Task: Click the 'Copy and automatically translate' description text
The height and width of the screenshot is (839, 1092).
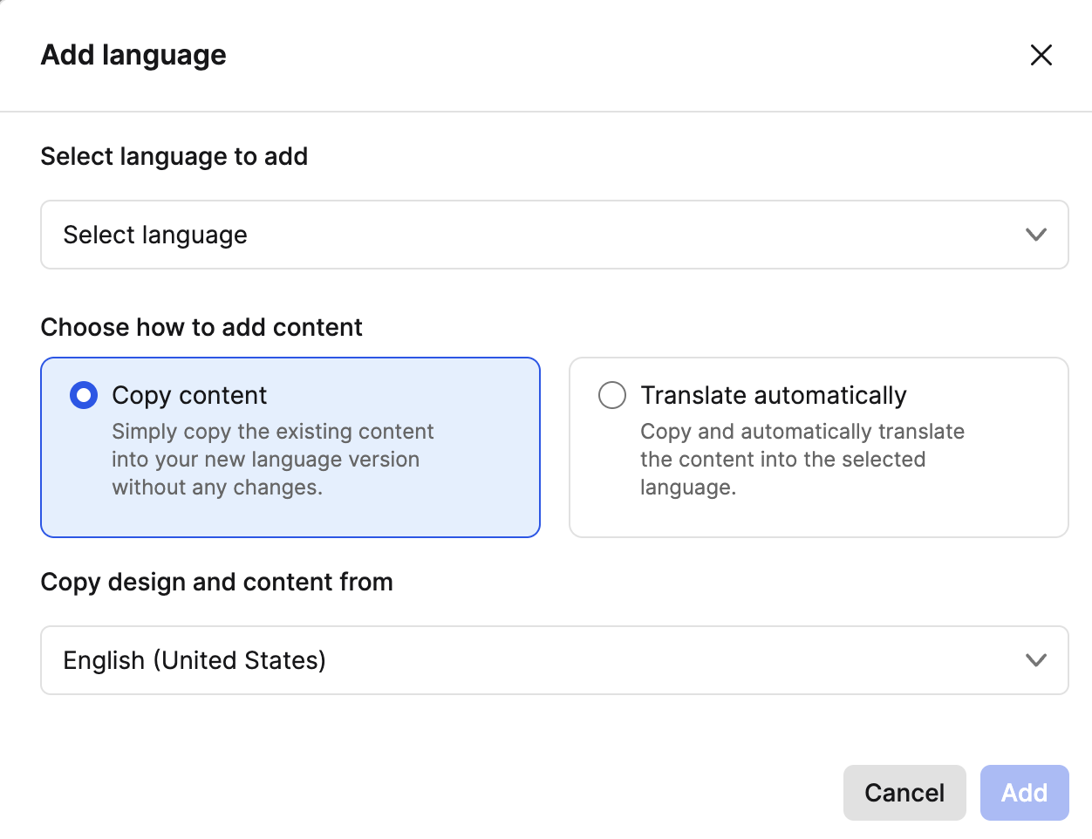Action: 802,460
